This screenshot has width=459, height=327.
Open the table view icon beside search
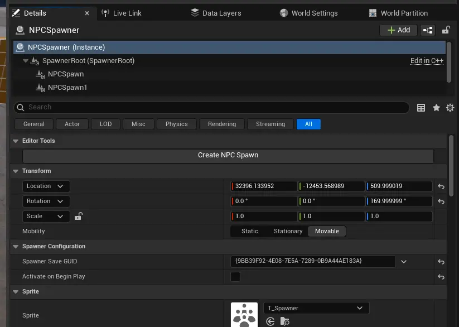tap(421, 108)
